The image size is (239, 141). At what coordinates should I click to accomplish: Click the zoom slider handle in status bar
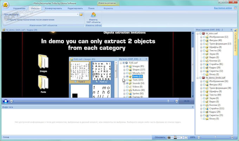[x=215, y=137]
